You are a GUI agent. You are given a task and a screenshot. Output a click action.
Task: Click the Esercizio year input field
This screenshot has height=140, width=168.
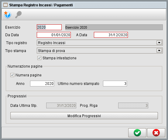point(49,27)
